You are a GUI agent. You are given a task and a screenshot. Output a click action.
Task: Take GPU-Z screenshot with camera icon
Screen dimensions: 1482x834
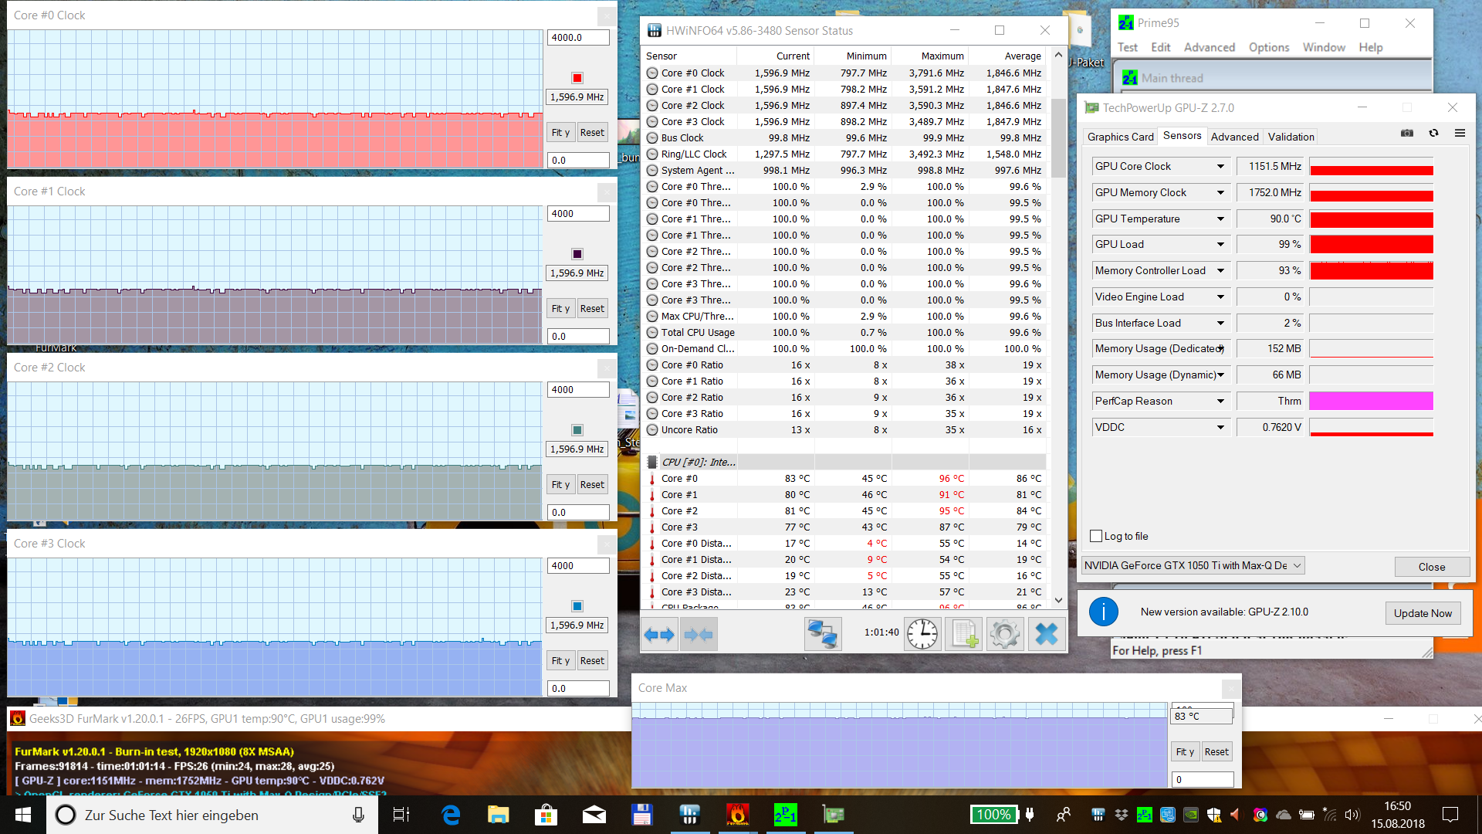click(1407, 134)
